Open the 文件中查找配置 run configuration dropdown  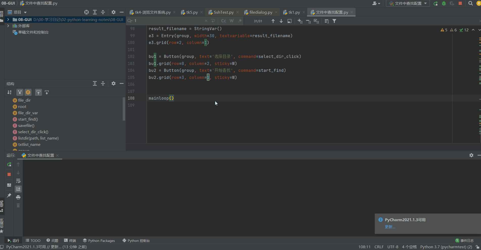click(408, 4)
